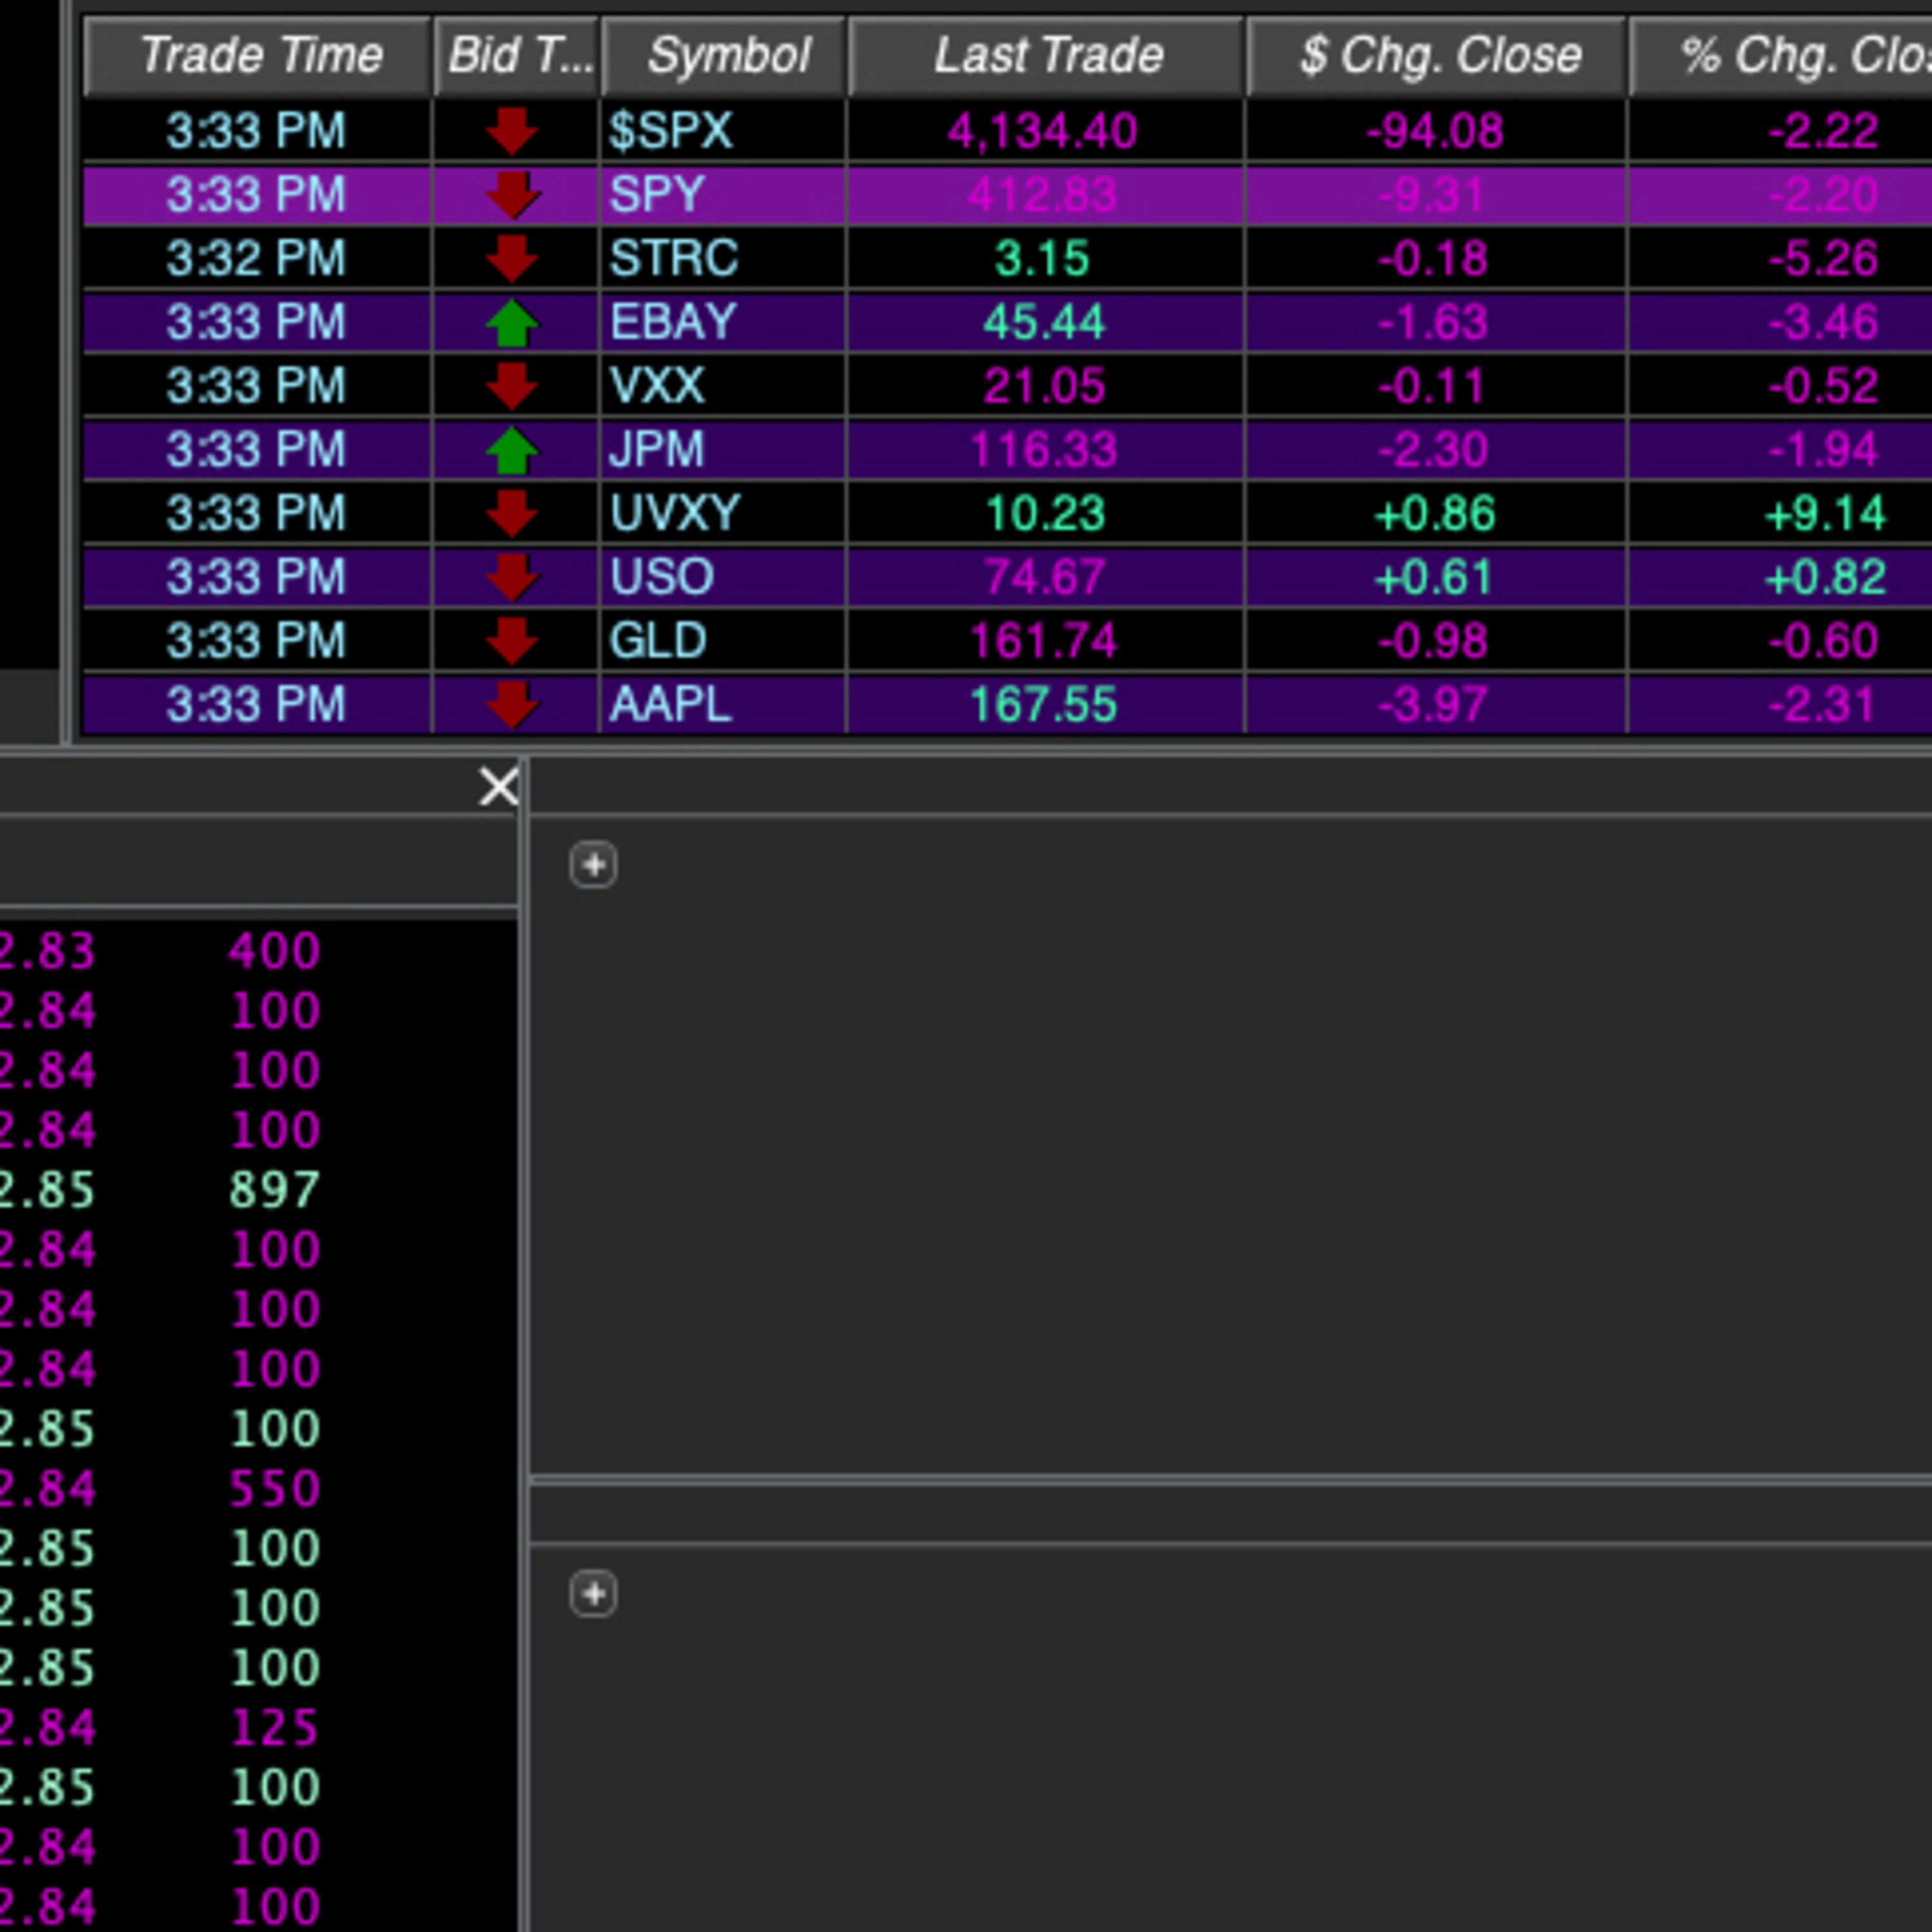The image size is (1932, 1932).
Task: Add a gadget with the upper plus icon
Action: (593, 865)
